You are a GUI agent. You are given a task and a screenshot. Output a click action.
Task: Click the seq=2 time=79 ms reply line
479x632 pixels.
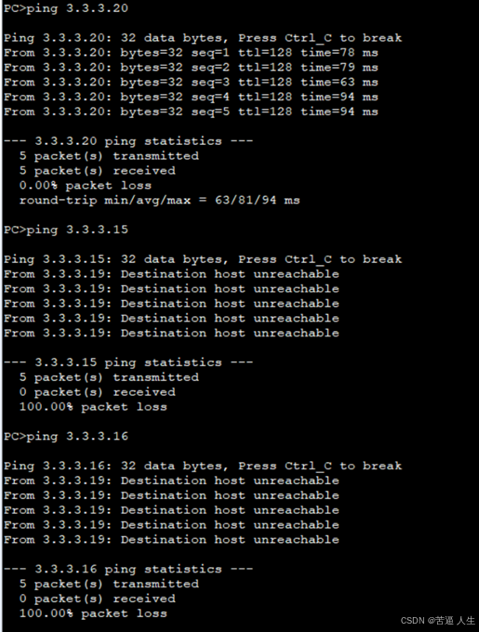coord(191,68)
